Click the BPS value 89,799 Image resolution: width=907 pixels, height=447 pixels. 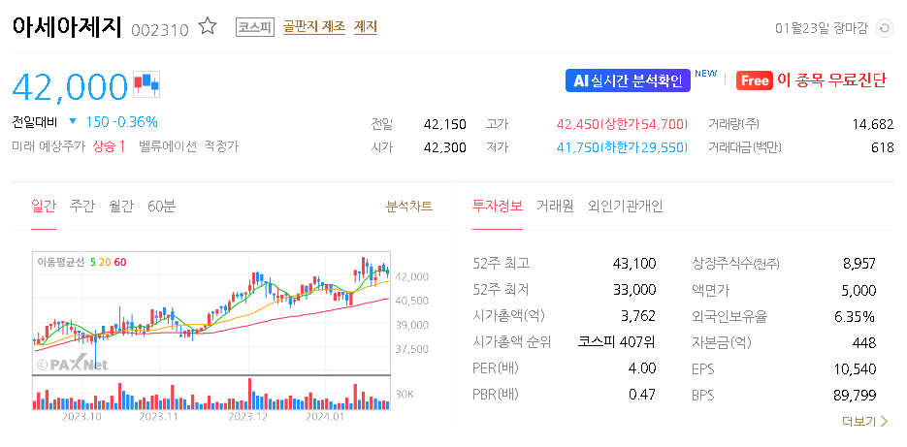[x=855, y=395]
